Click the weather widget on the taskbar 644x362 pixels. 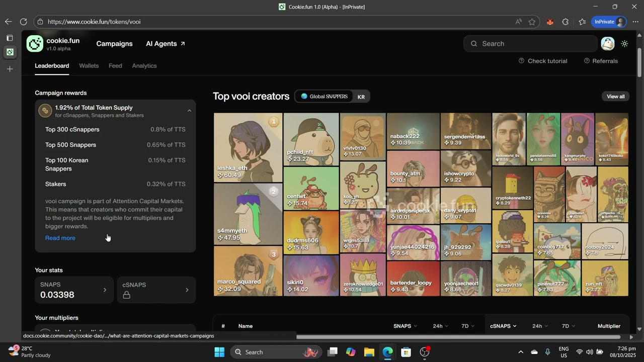tap(30, 351)
